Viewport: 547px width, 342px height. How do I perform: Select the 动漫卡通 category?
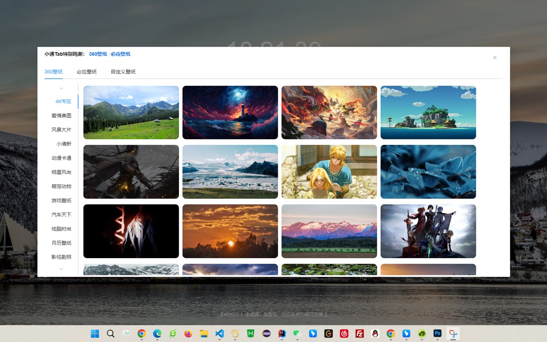point(62,158)
